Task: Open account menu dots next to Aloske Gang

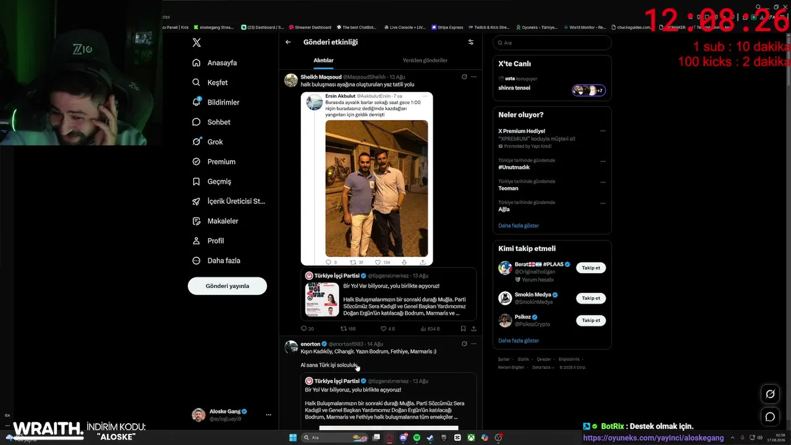Action: click(268, 415)
